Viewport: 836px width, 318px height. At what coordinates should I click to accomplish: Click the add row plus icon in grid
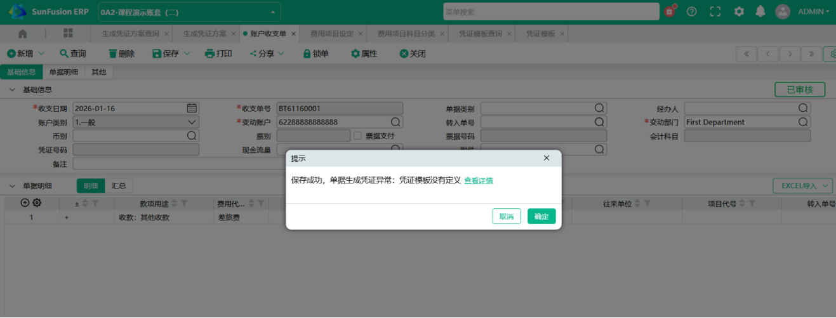point(25,203)
